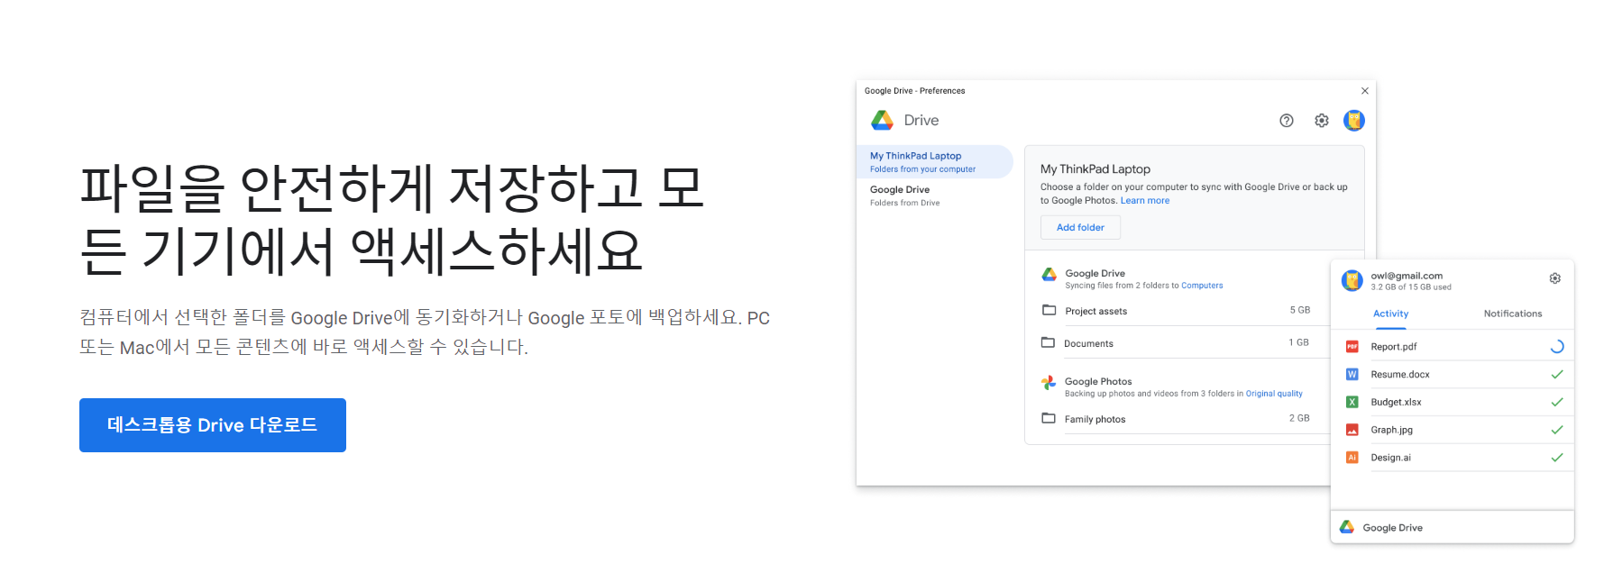Open the Computers link
This screenshot has width=1604, height=573.
tap(1202, 286)
